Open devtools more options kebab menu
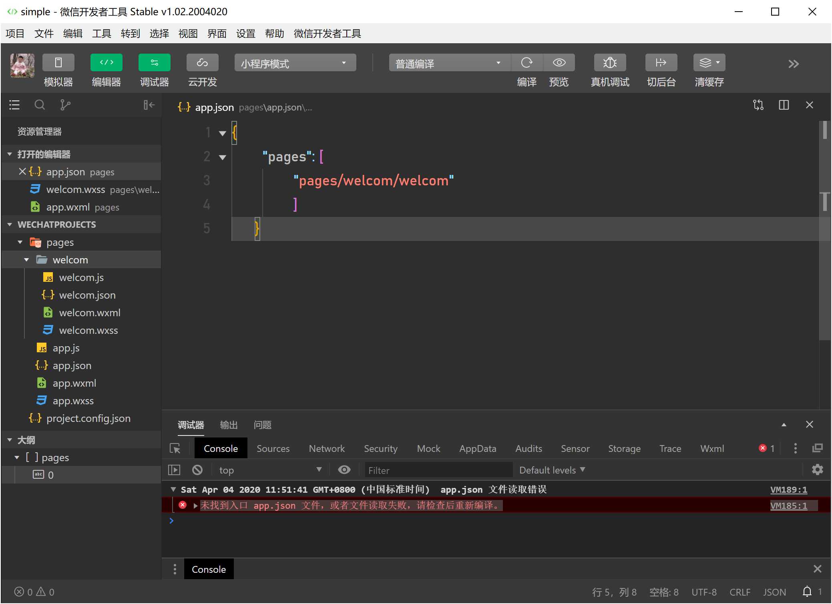Image resolution: width=832 pixels, height=604 pixels. [x=796, y=448]
